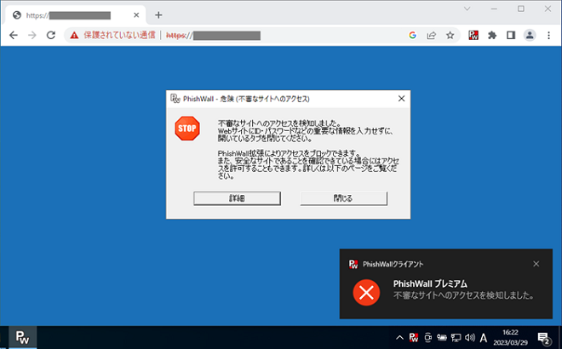This screenshot has height=349, width=562.
Task: Open the Chrome three-dot menu
Action: [548, 36]
